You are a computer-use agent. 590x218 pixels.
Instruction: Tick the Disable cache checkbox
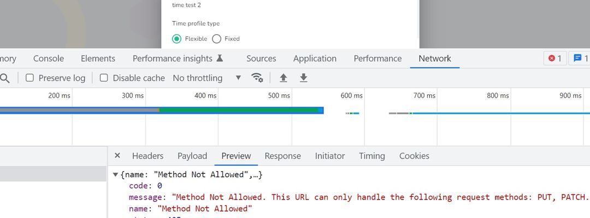[104, 78]
